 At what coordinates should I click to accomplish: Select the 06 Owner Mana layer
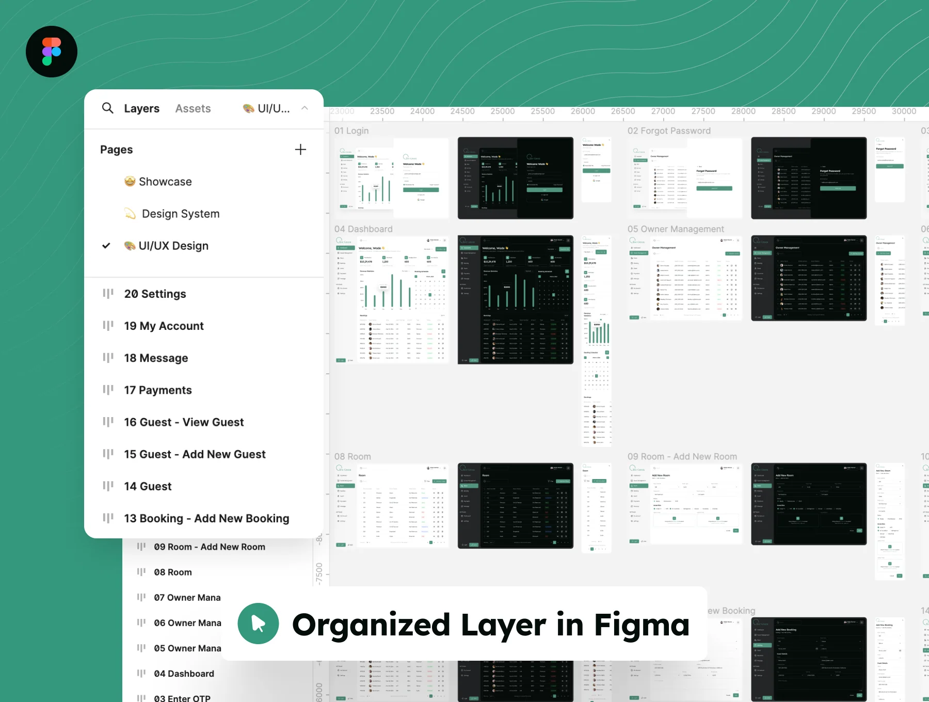[x=187, y=623]
